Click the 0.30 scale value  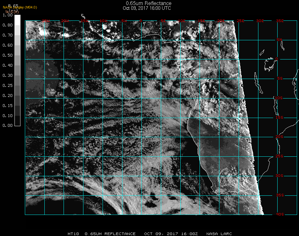[8, 76]
